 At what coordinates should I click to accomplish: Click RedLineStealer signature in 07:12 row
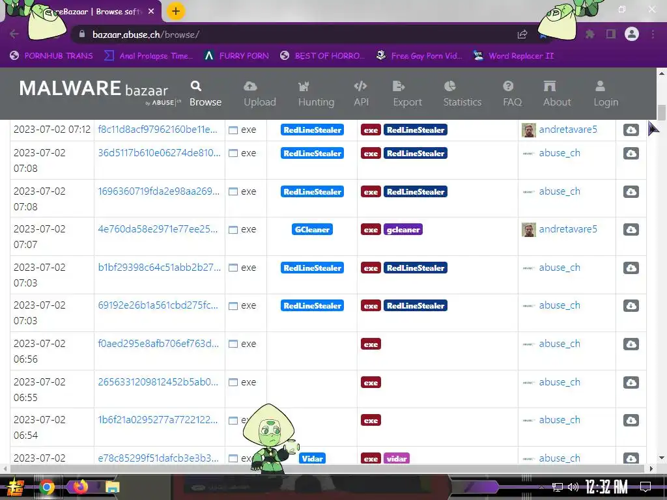(x=312, y=130)
